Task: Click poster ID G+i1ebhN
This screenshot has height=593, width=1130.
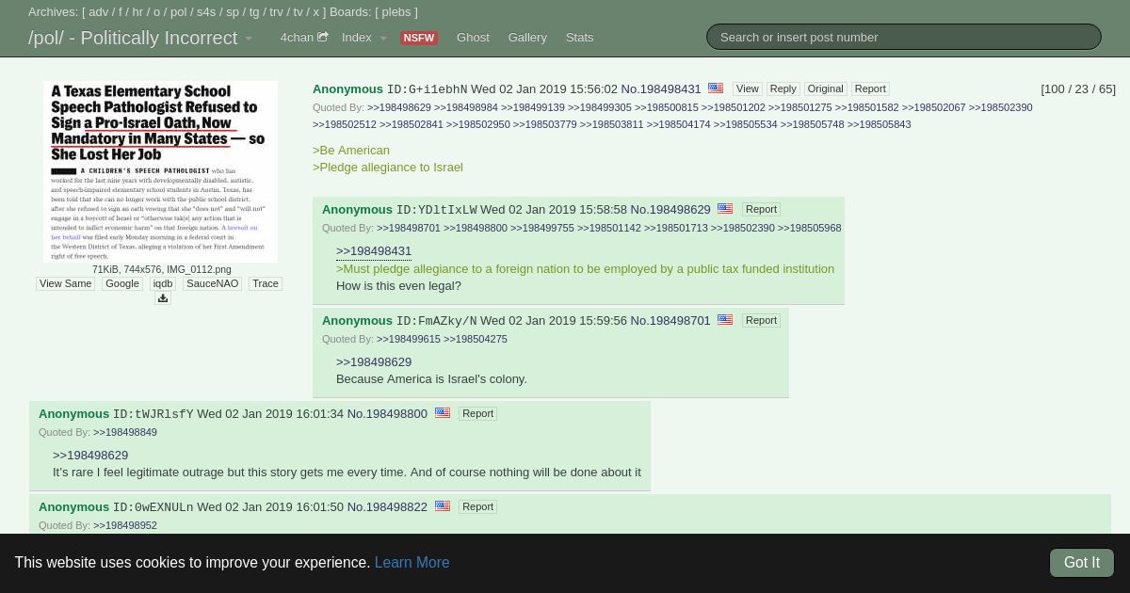Action: 427,89
